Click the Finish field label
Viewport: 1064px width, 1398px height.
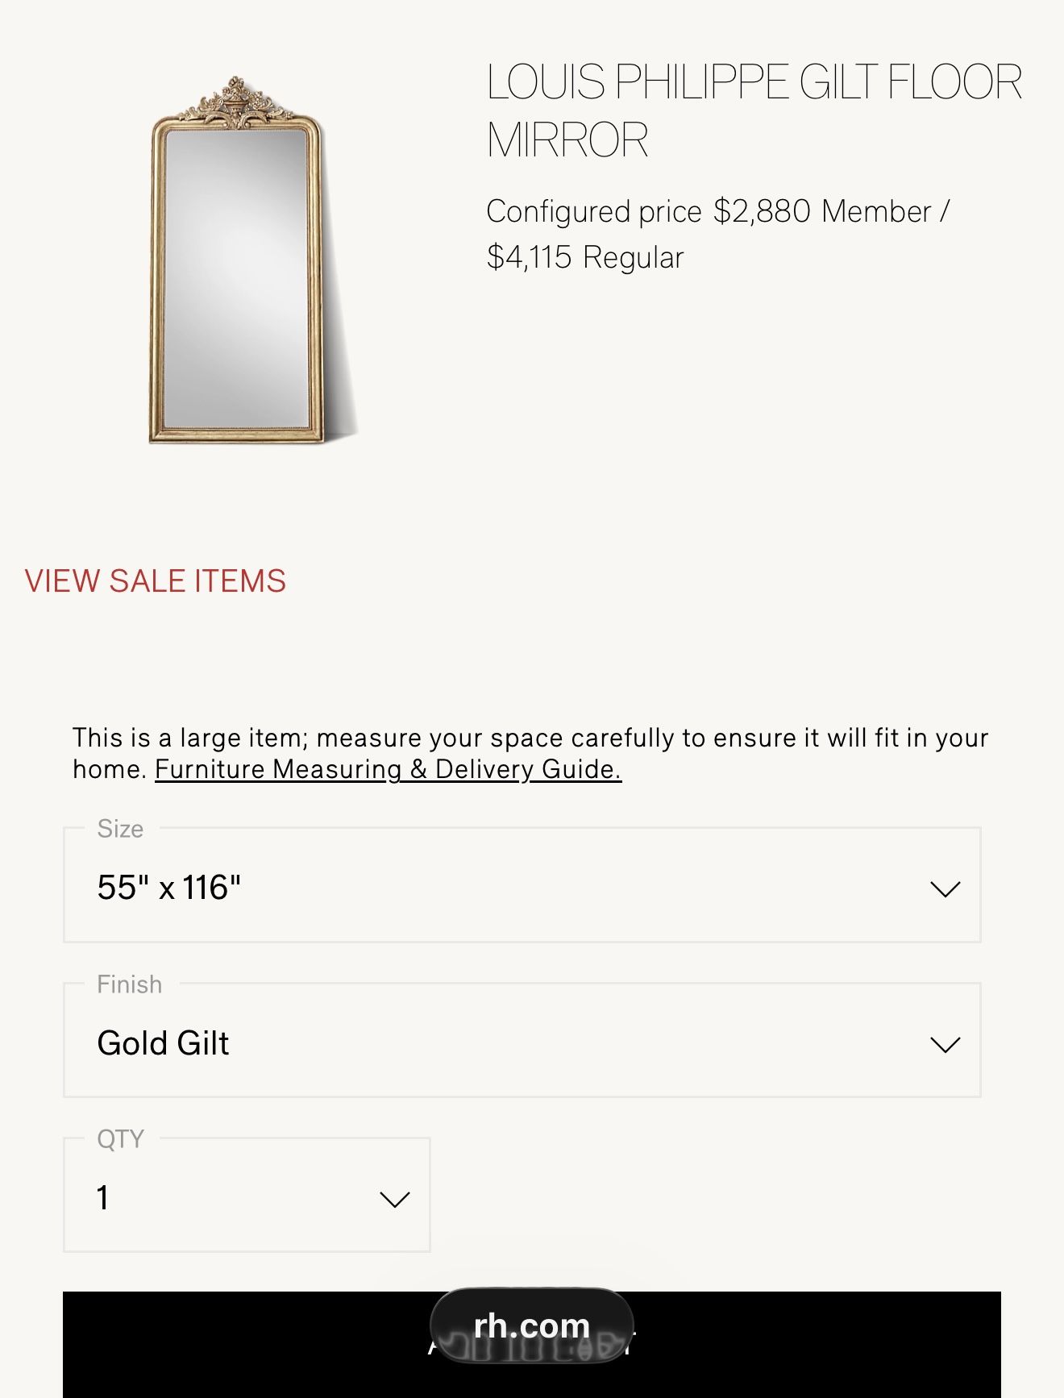(x=129, y=984)
